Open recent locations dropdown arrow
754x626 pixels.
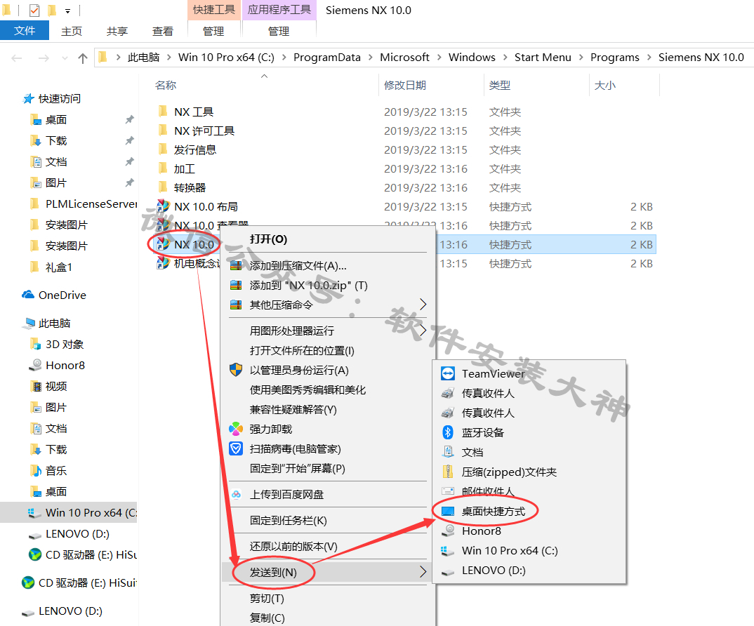[x=65, y=58]
